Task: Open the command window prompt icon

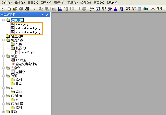Action: click(98, 9)
